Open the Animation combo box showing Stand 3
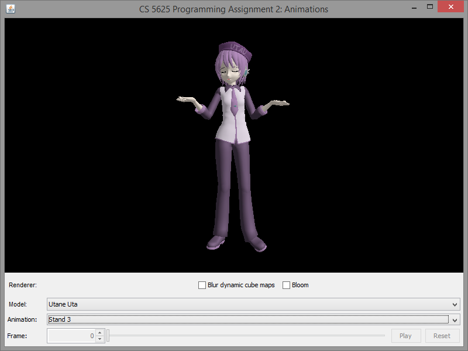468x351 pixels. coord(249,319)
